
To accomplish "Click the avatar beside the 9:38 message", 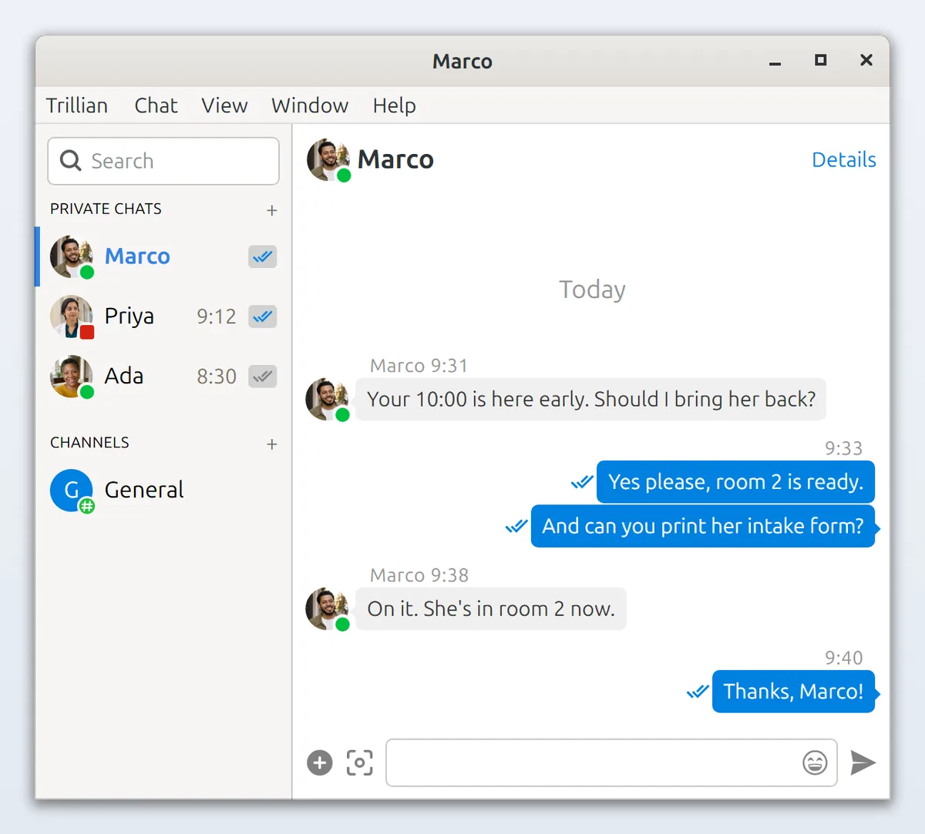I will pyautogui.click(x=328, y=608).
